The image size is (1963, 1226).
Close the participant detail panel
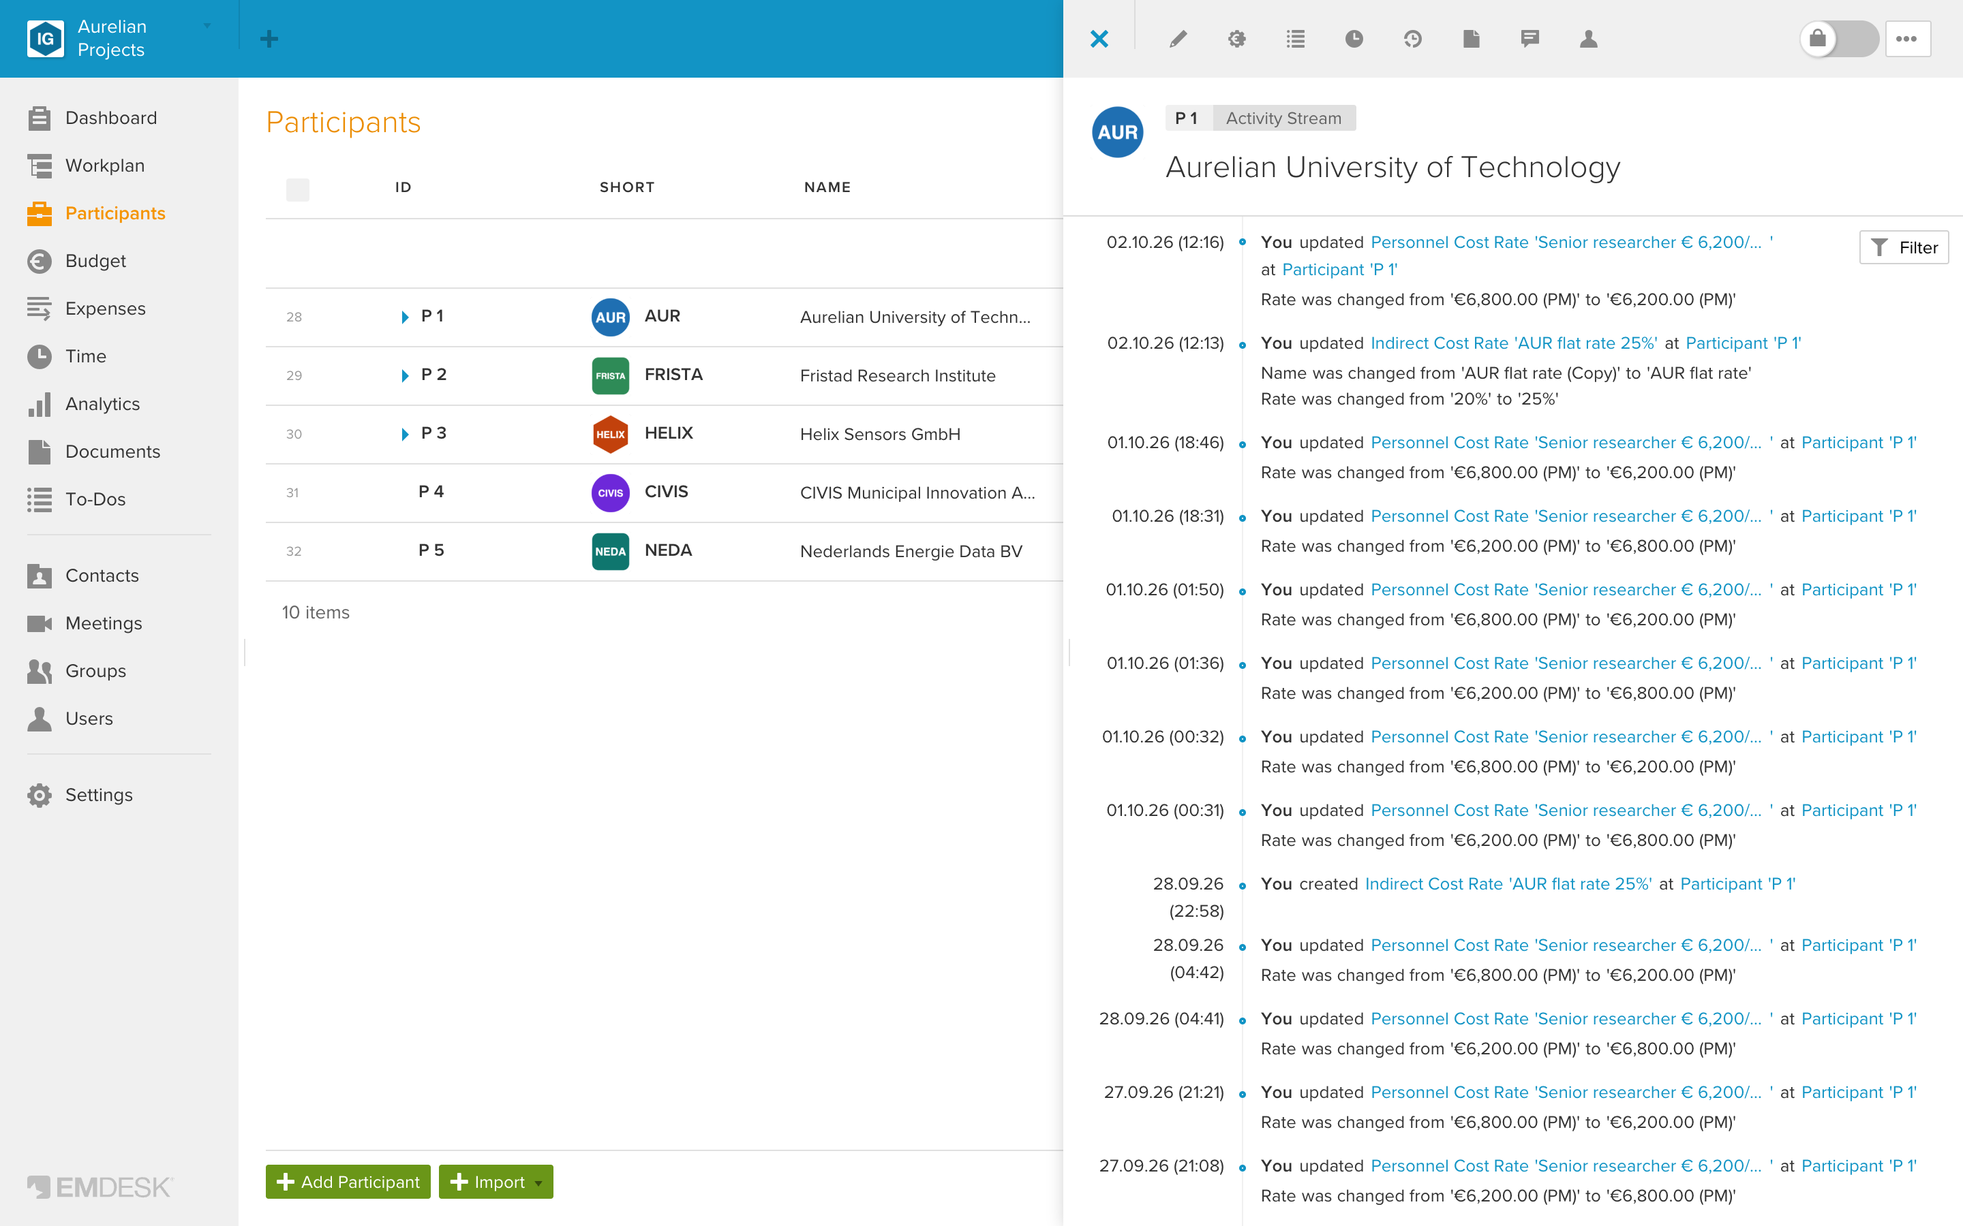tap(1099, 39)
